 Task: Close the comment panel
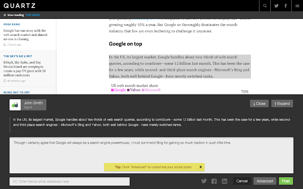259,103
